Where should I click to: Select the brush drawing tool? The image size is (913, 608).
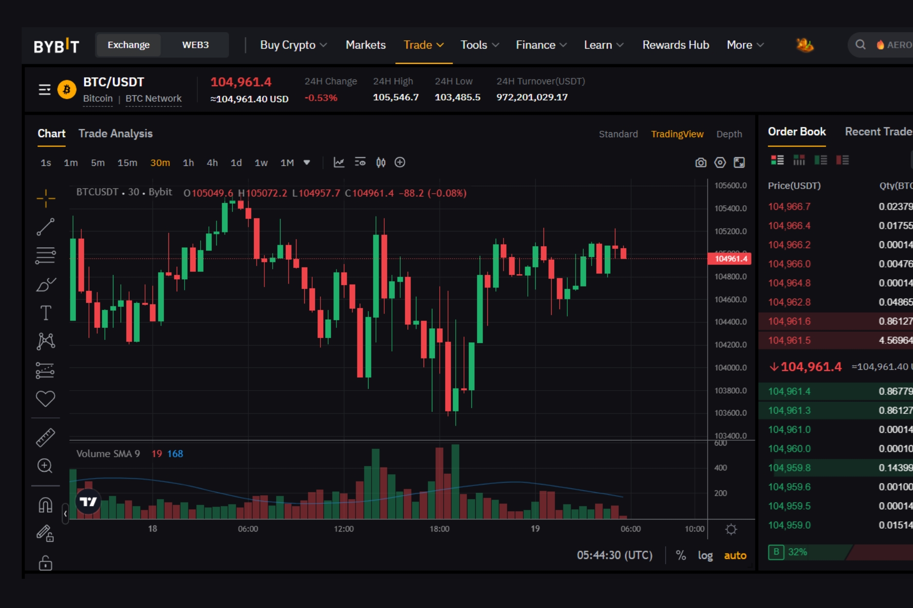click(x=46, y=284)
